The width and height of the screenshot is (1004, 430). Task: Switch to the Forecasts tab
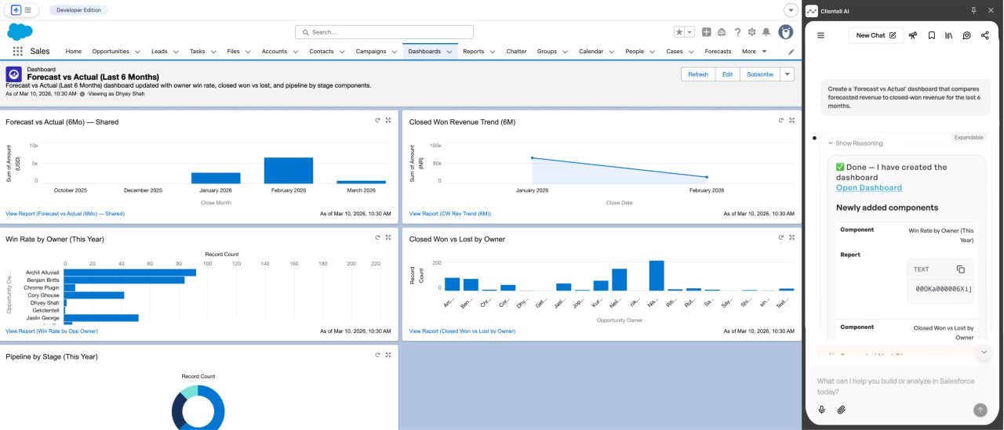point(718,52)
